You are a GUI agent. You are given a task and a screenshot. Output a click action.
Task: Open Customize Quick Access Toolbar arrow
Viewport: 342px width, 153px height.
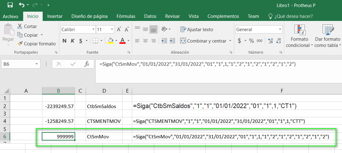tap(48, 5)
